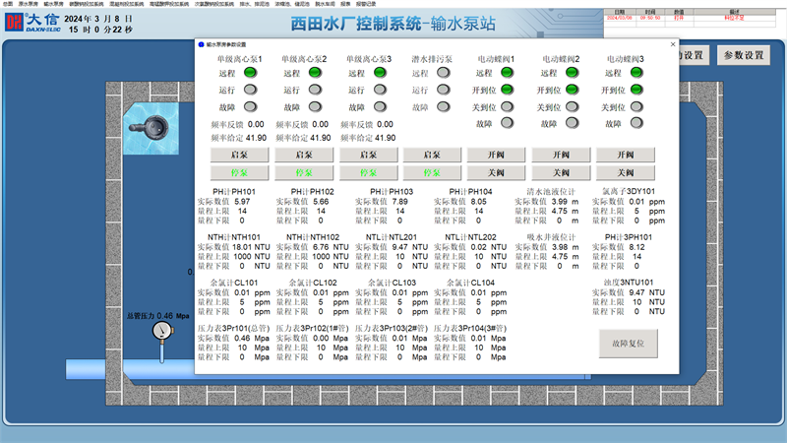Click 电动蝶阀2 关到位 indicator lamp
Viewport: 787px width, 443px height.
pyautogui.click(x=572, y=106)
